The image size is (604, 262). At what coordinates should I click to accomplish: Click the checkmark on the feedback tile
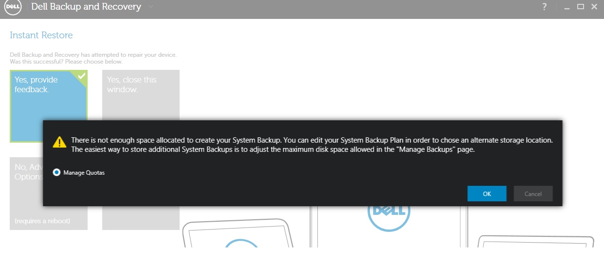[82, 76]
